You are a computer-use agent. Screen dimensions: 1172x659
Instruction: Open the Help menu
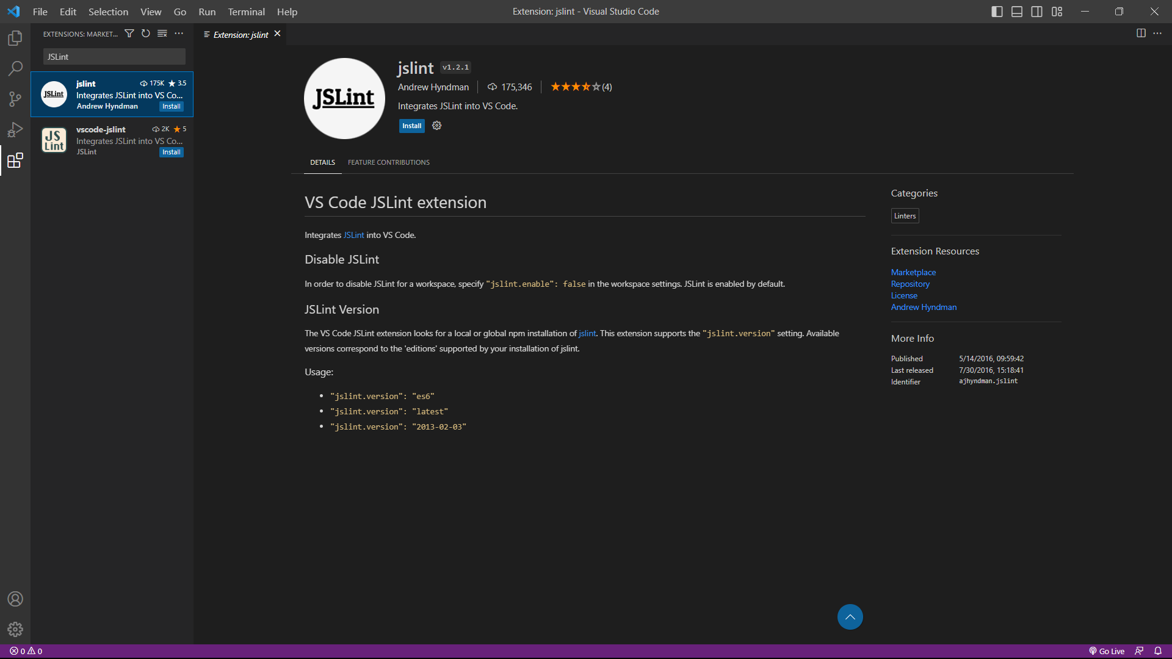coord(287,12)
